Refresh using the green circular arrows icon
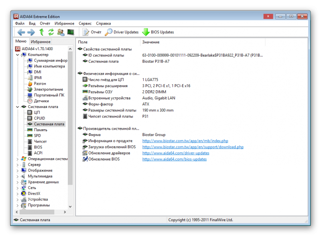This screenshot has height=236, width=321. click(51, 32)
